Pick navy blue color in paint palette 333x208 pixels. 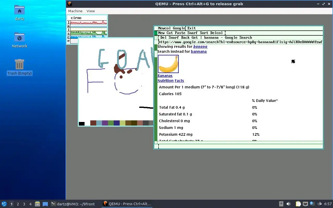pyautogui.click(x=117, y=123)
